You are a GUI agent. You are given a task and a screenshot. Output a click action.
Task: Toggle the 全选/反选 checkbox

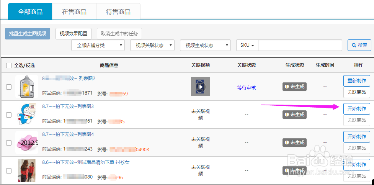click(9, 65)
